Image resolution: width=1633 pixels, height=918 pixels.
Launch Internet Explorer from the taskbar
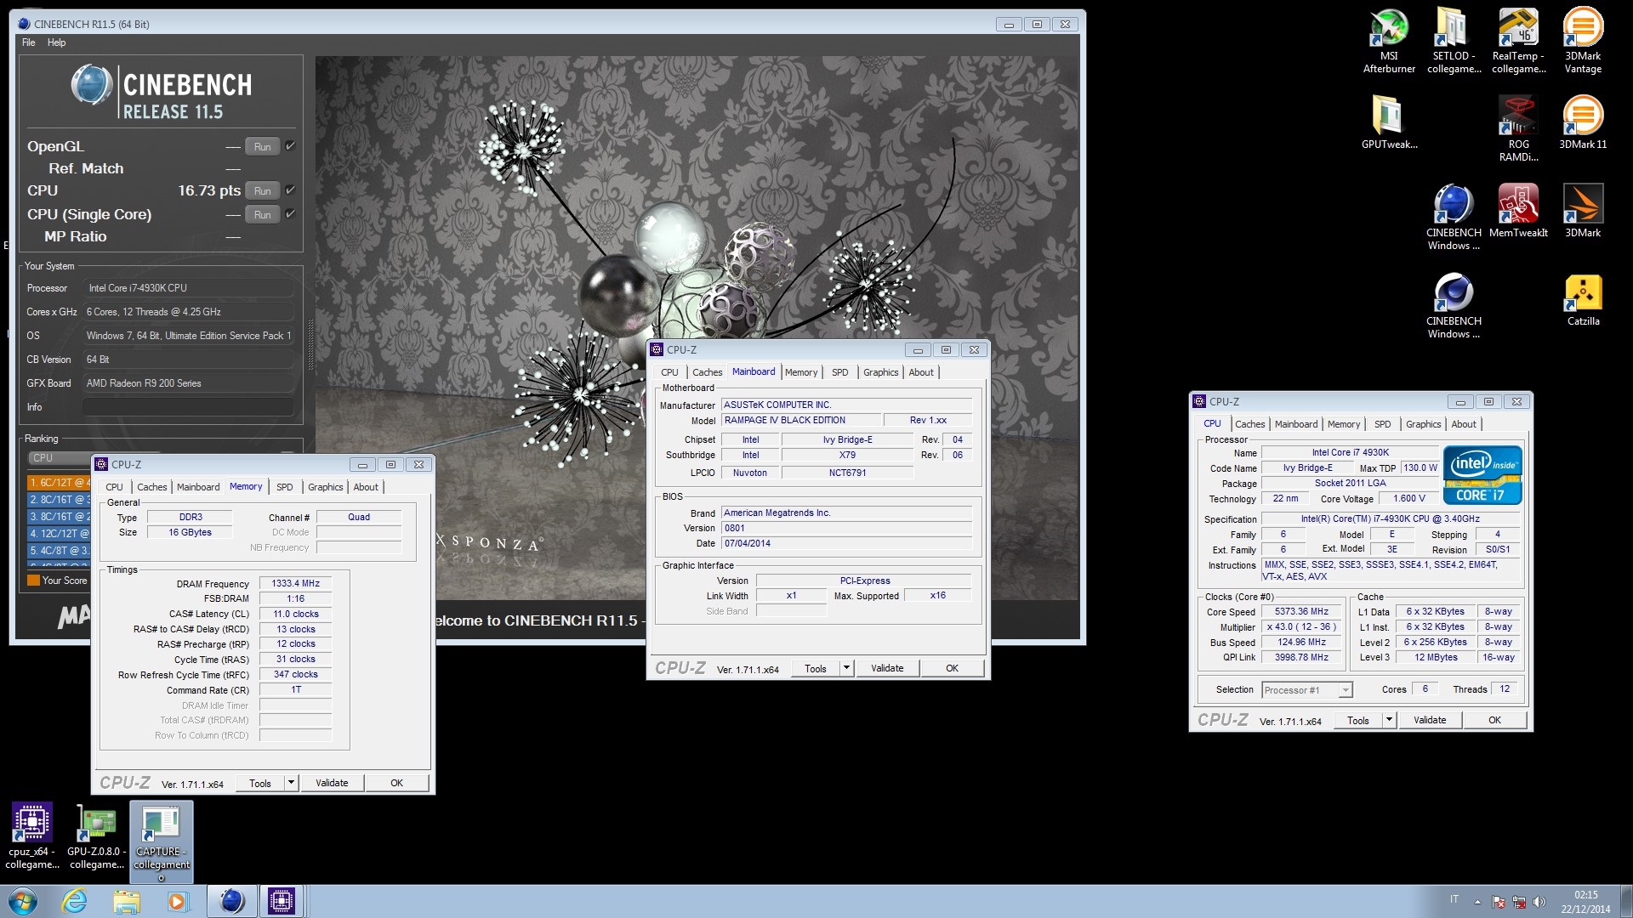[75, 901]
